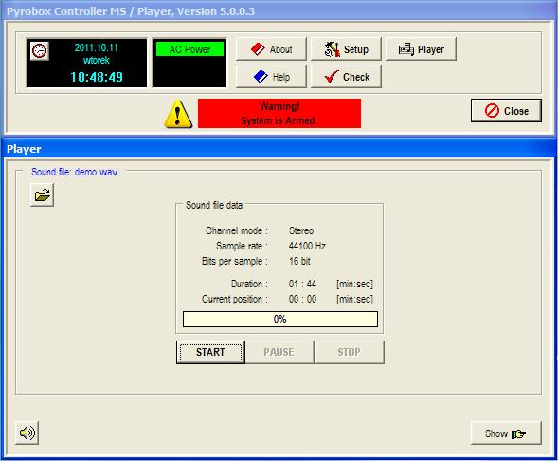
Task: Click the Show button with pointing hand
Action: (506, 433)
